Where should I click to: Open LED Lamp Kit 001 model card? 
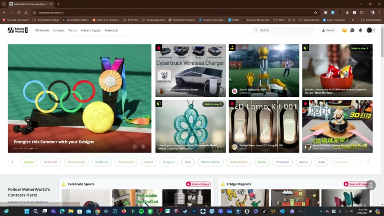(x=264, y=126)
